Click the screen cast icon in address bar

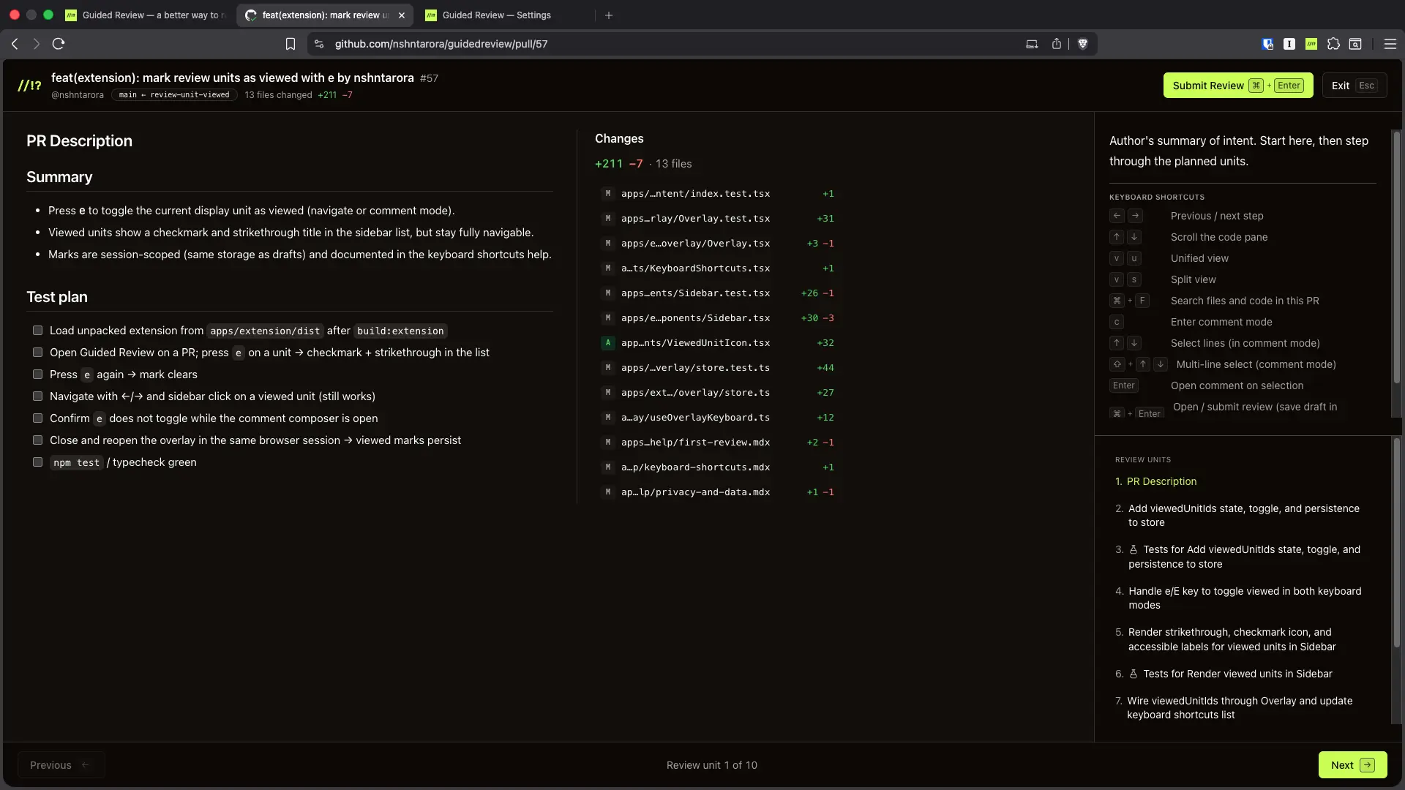pos(1032,44)
